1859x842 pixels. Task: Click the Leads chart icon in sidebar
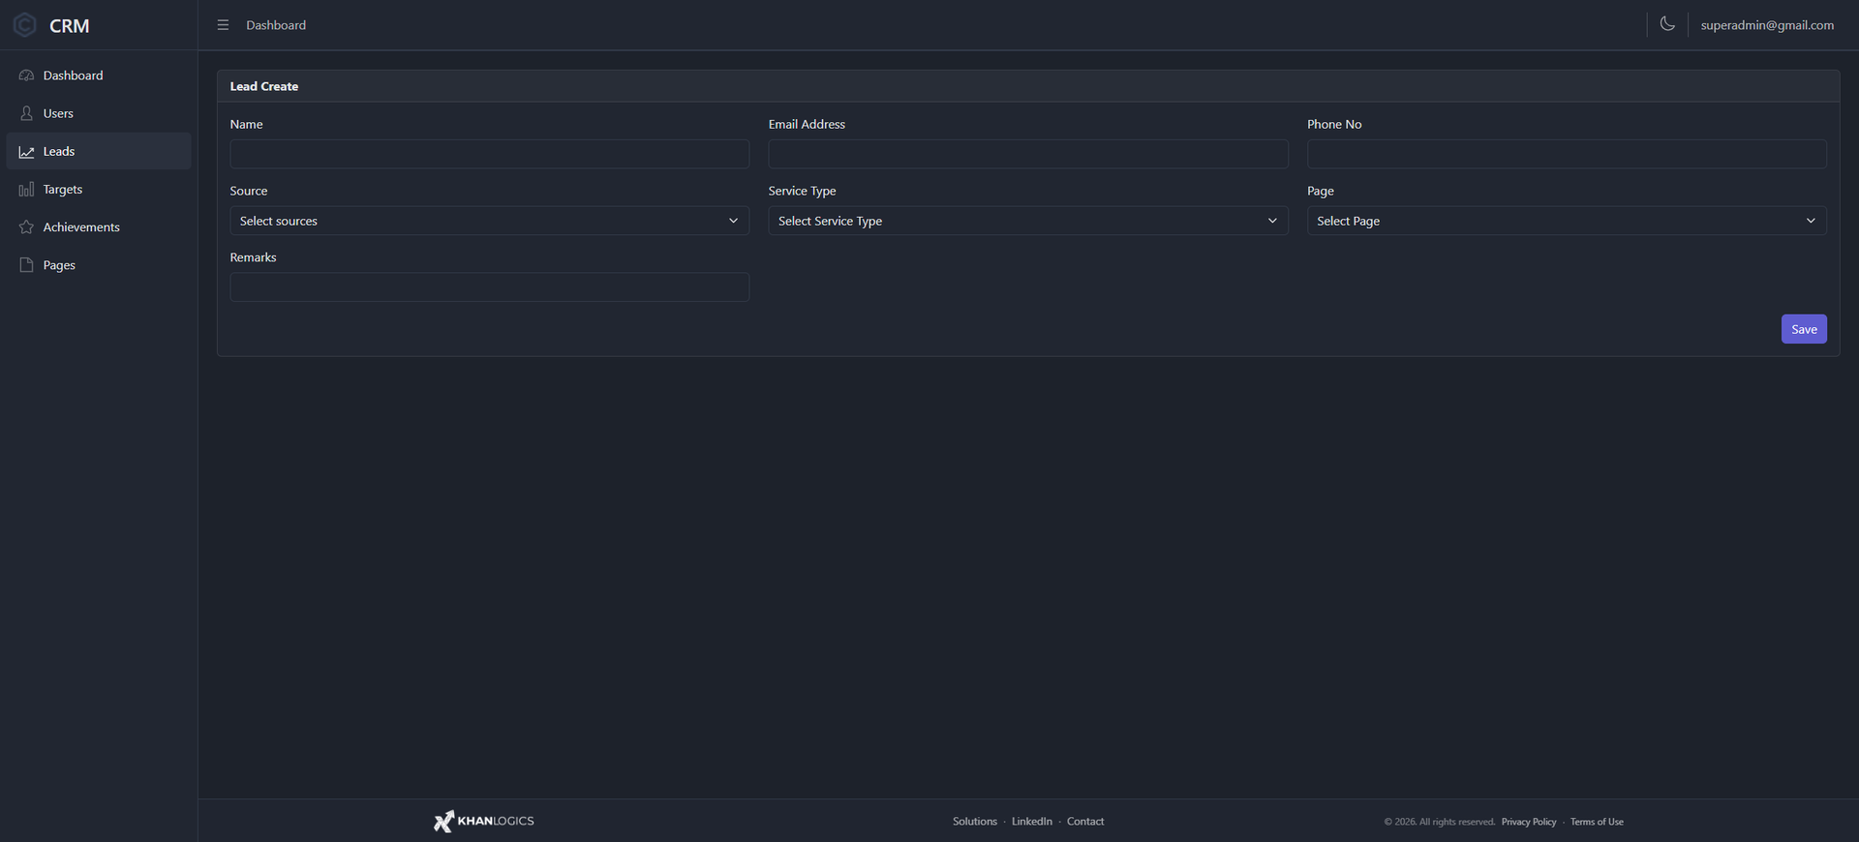click(x=26, y=152)
